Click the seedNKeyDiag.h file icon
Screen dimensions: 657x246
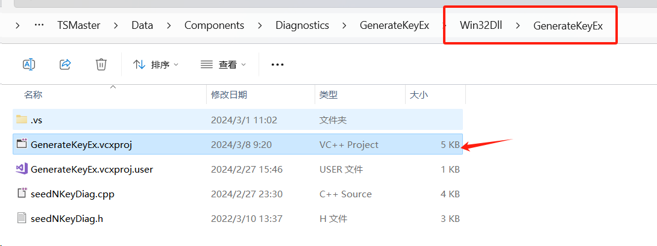coord(21,218)
